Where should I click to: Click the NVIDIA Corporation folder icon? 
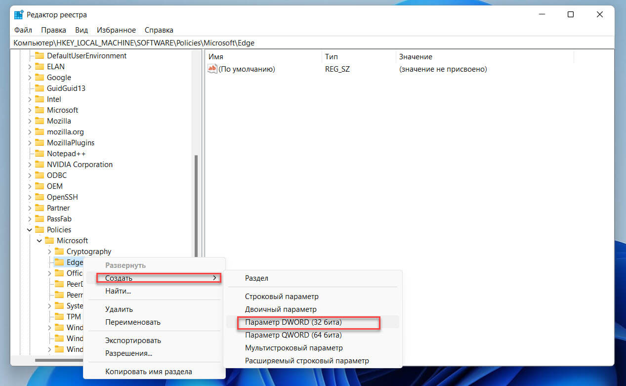tap(40, 165)
